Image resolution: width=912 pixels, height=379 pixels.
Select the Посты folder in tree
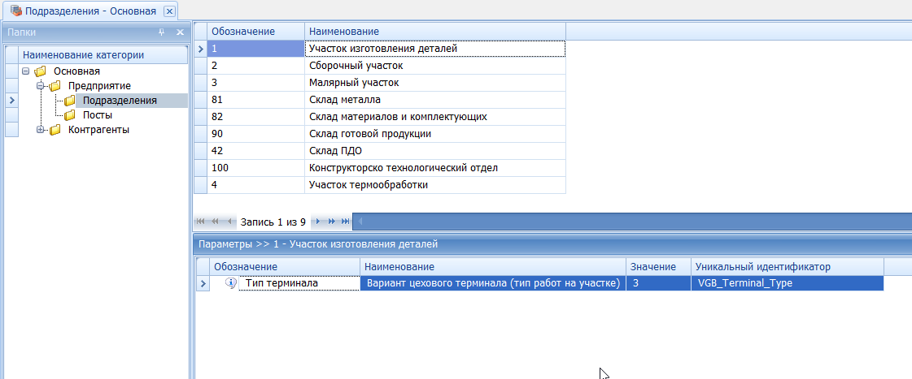tap(97, 115)
